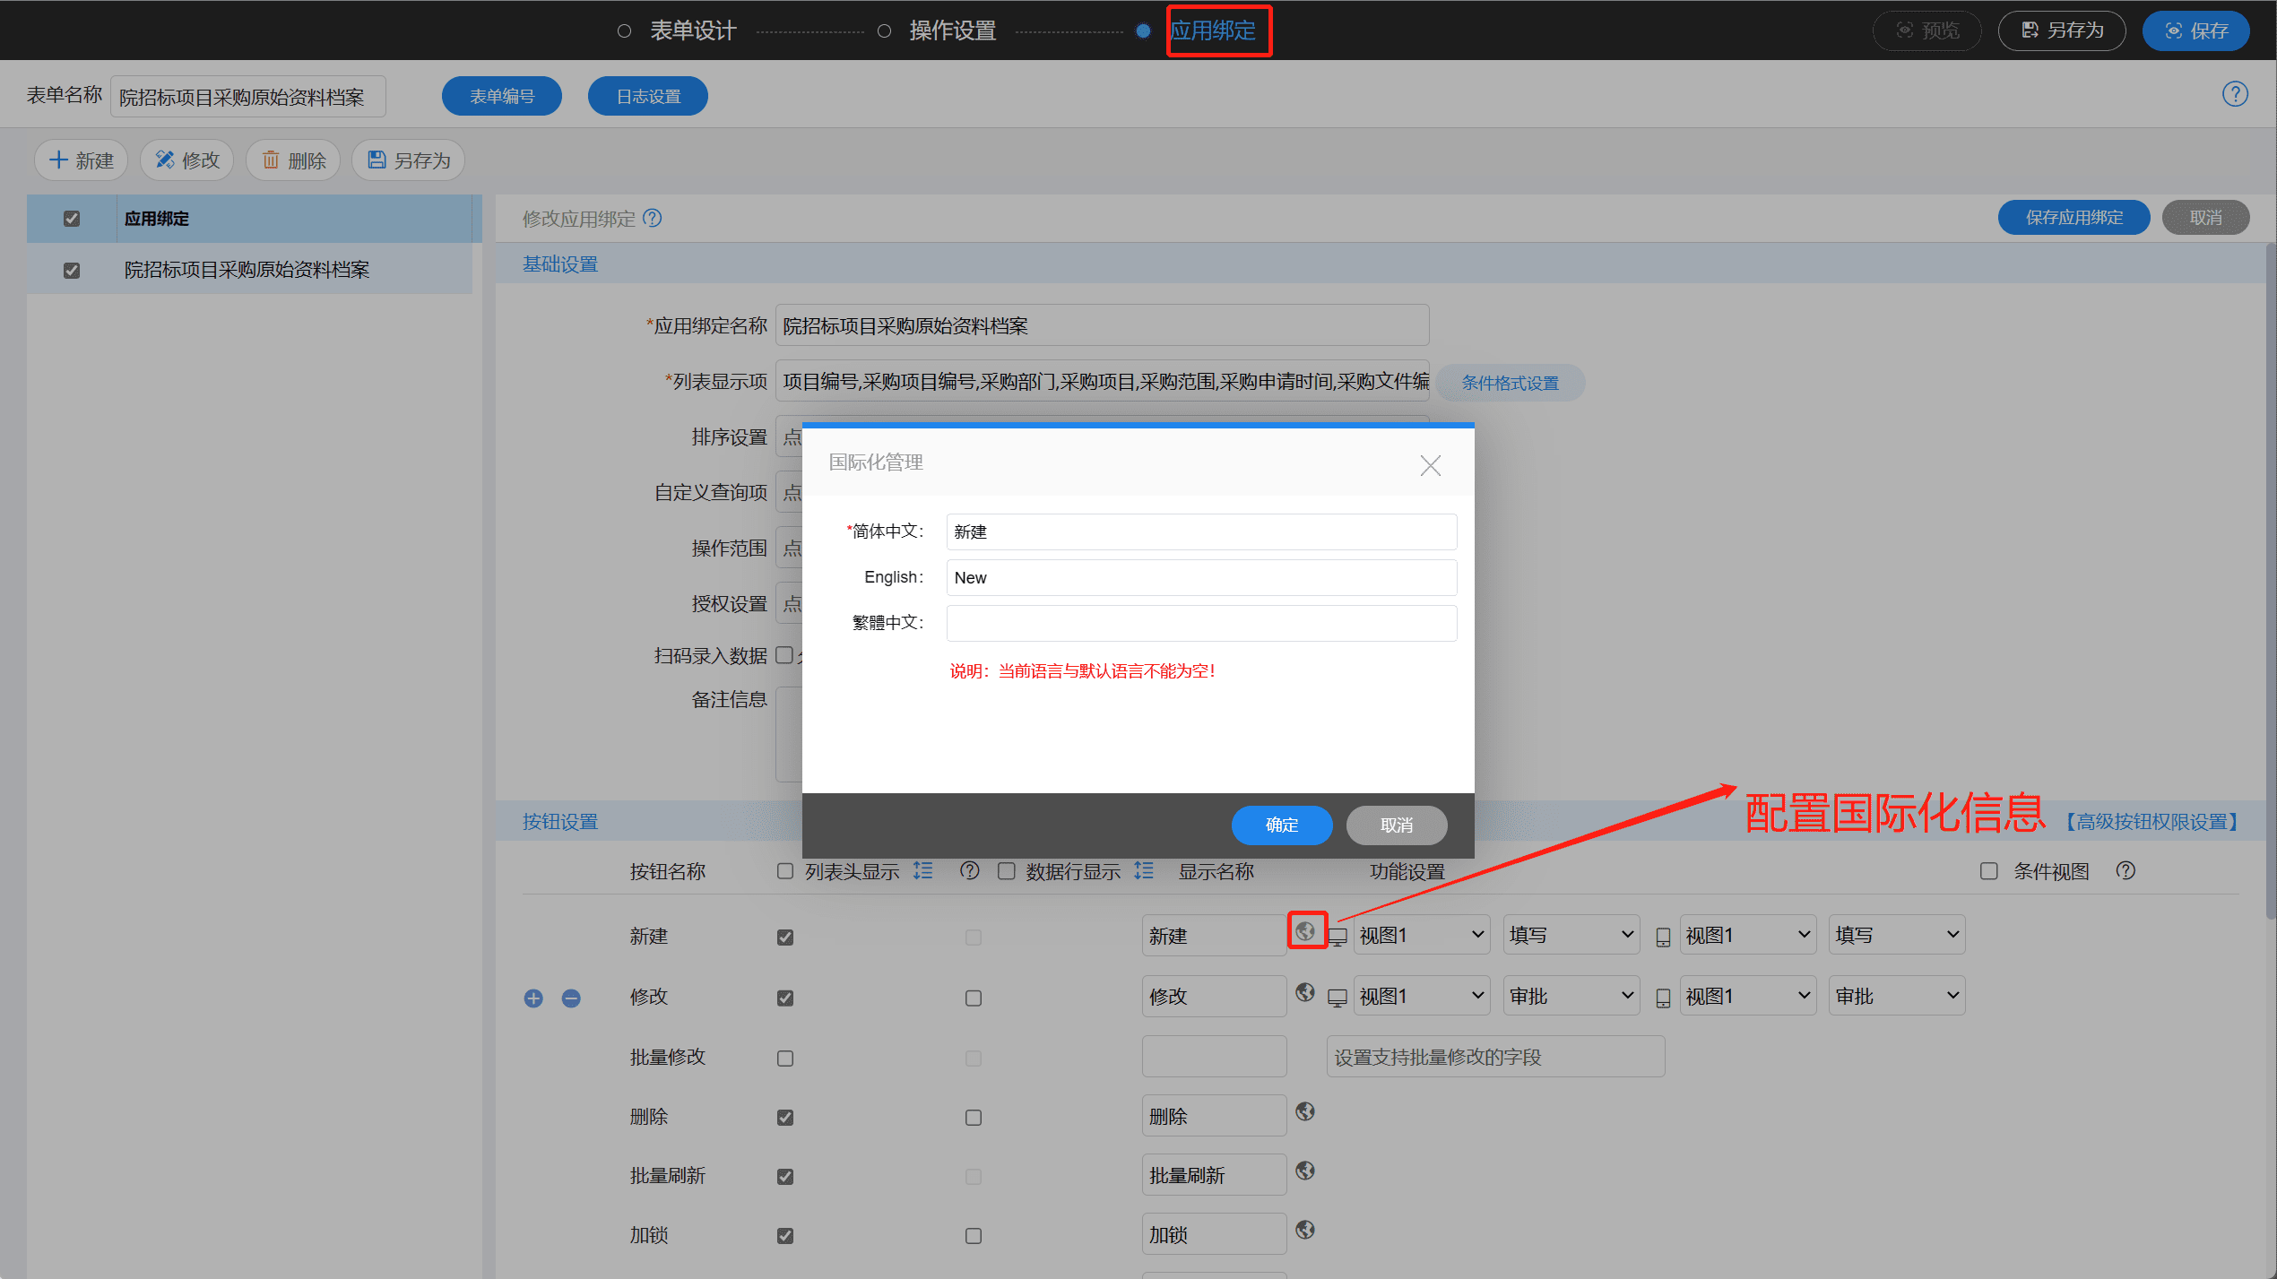Go to the 表单设计 step

click(x=693, y=30)
